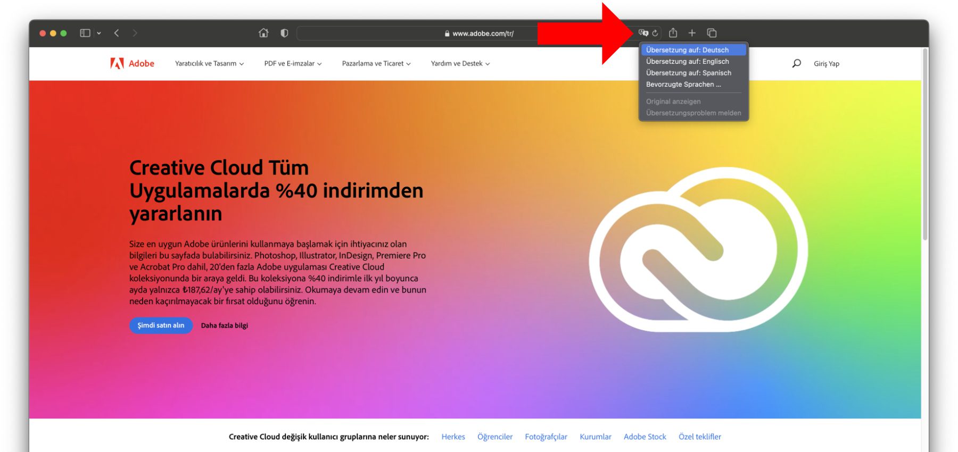Open the Öğrenciler link
Image resolution: width=958 pixels, height=452 pixels.
[495, 437]
